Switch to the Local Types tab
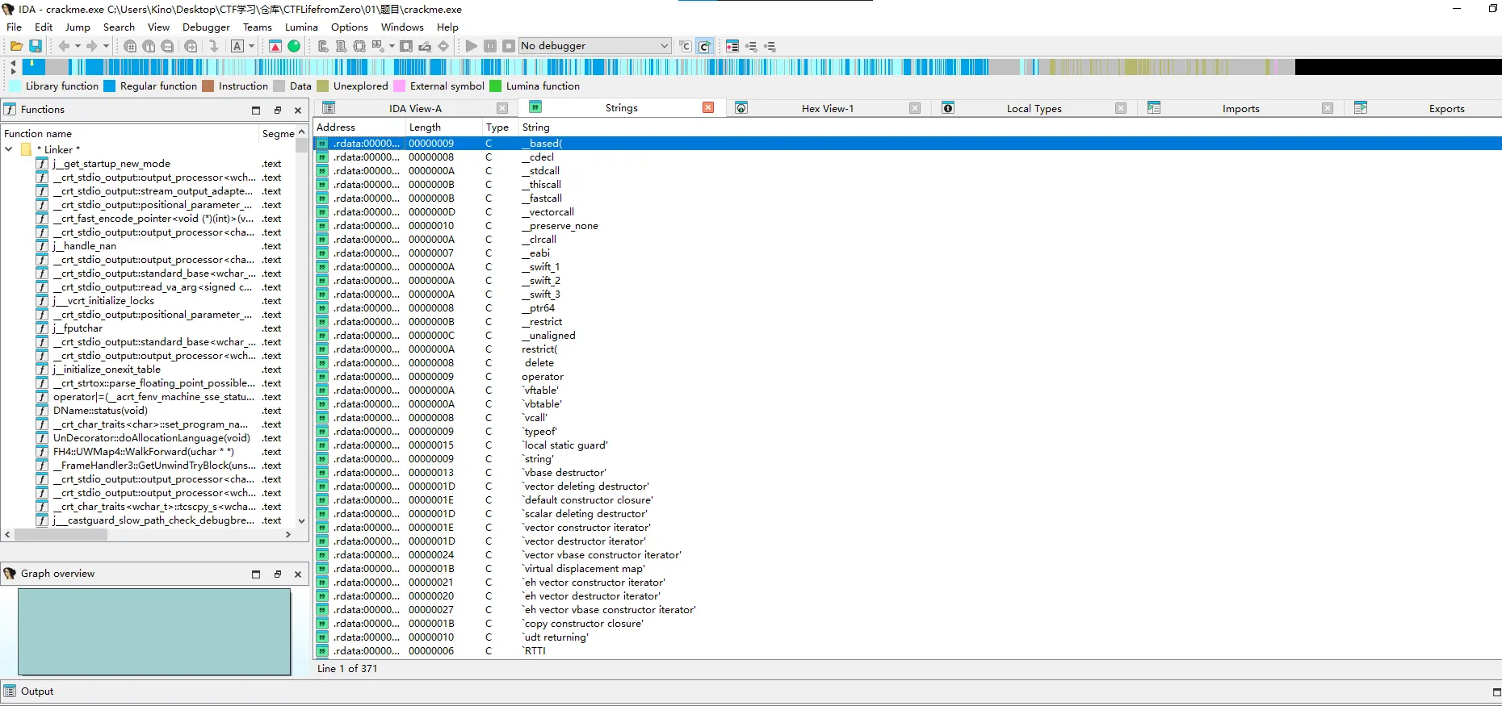 (1034, 108)
